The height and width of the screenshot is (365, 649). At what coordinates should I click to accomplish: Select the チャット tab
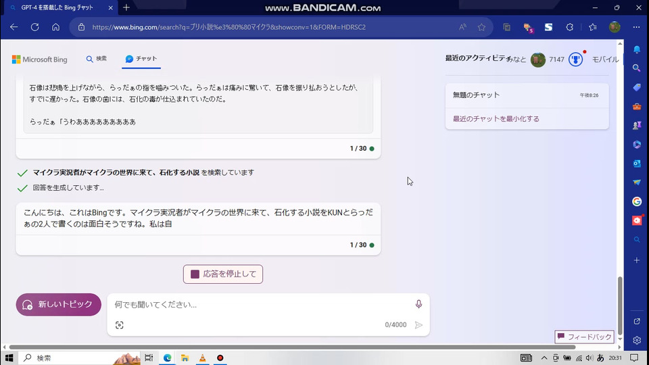coord(141,59)
